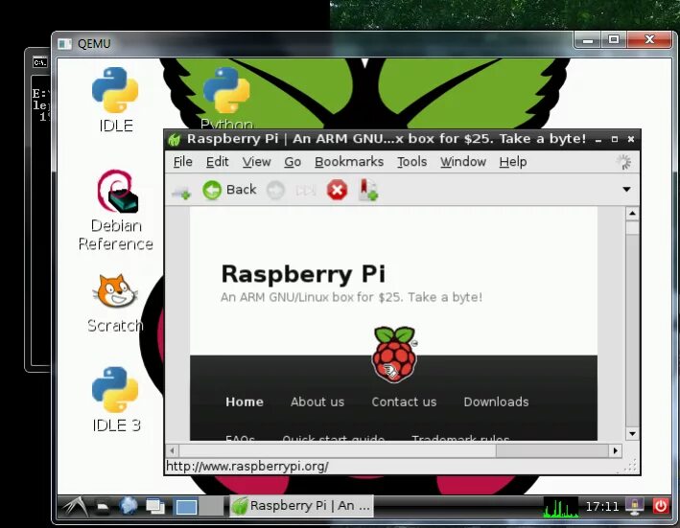Open the Python desktop icon
Screen dimensions: 680x528
point(226,98)
